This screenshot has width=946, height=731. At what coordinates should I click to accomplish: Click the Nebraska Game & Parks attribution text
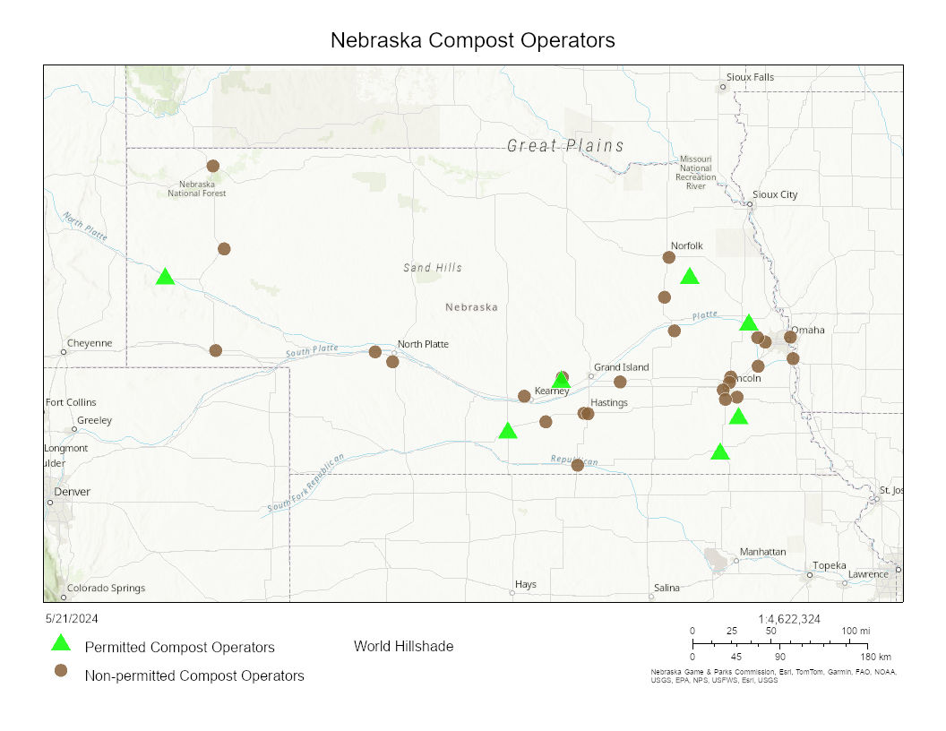pos(774,673)
